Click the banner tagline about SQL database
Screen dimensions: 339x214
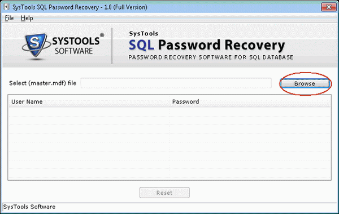211,57
